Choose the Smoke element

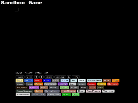pos(20,84)
